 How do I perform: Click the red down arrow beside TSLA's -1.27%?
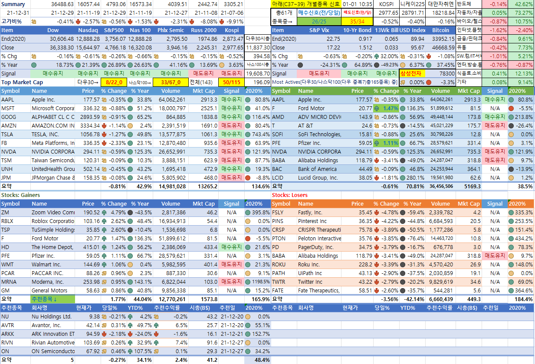pyautogui.click(x=104, y=134)
